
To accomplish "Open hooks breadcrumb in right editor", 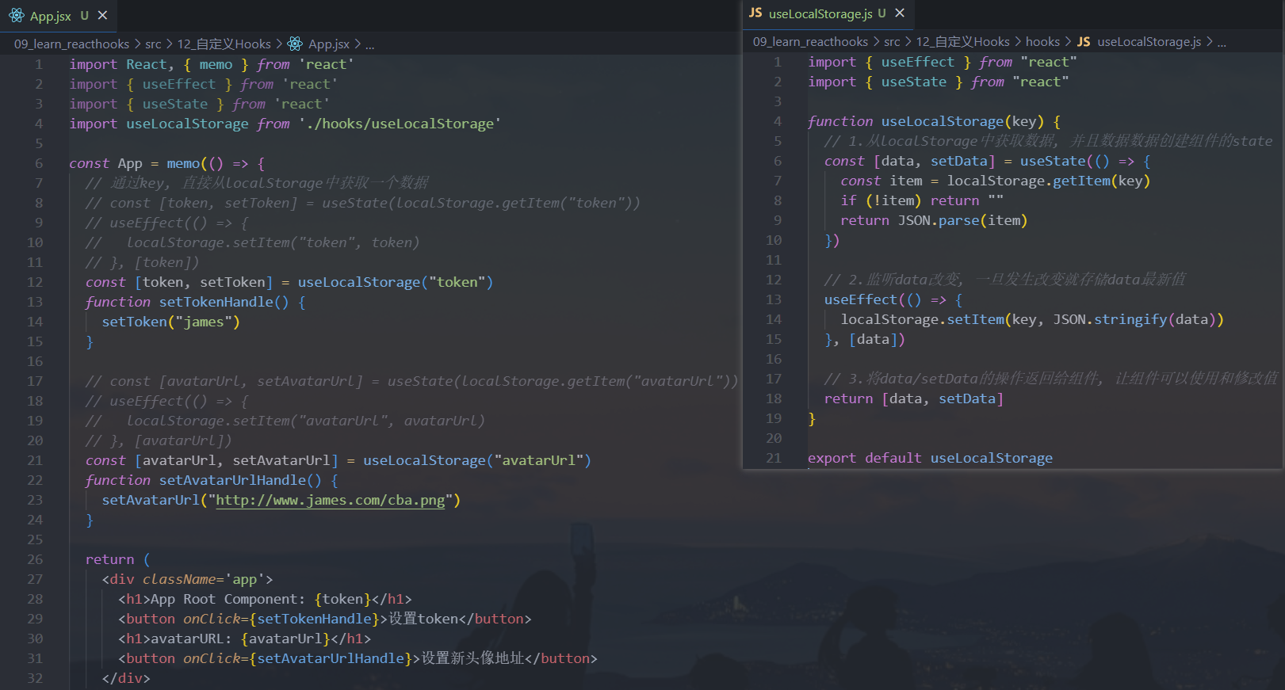I will pos(1042,42).
